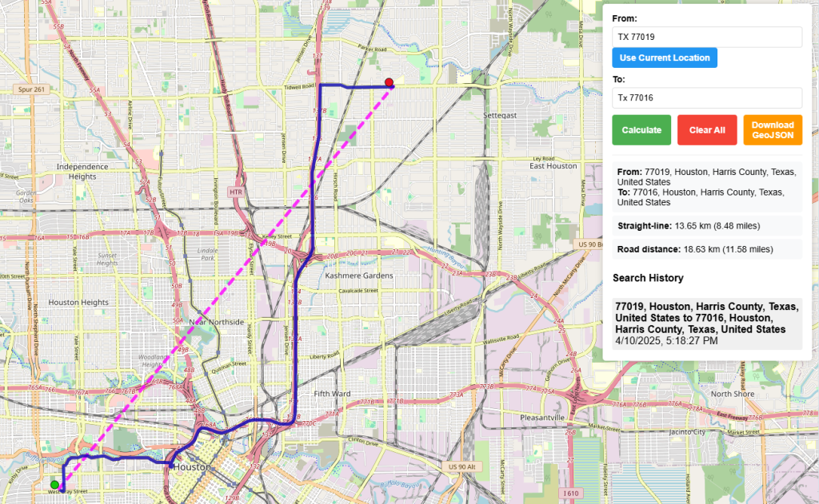Click the orange Download GeoJSON button
The image size is (819, 504).
[x=773, y=130]
